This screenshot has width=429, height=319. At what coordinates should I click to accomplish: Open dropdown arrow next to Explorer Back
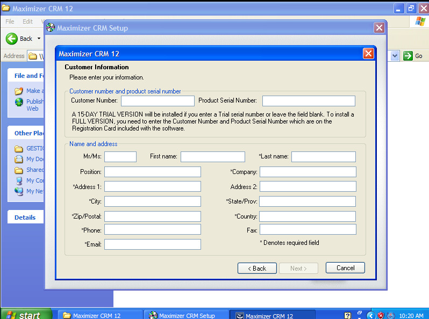pyautogui.click(x=39, y=39)
